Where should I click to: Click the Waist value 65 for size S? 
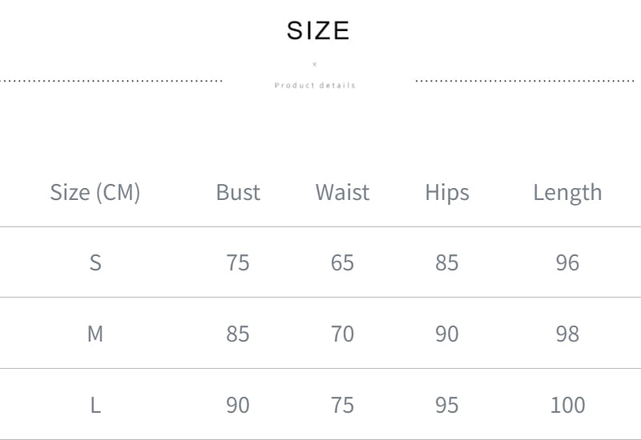tap(342, 262)
